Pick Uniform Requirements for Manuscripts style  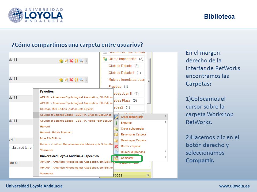pyautogui.click(x=77, y=144)
